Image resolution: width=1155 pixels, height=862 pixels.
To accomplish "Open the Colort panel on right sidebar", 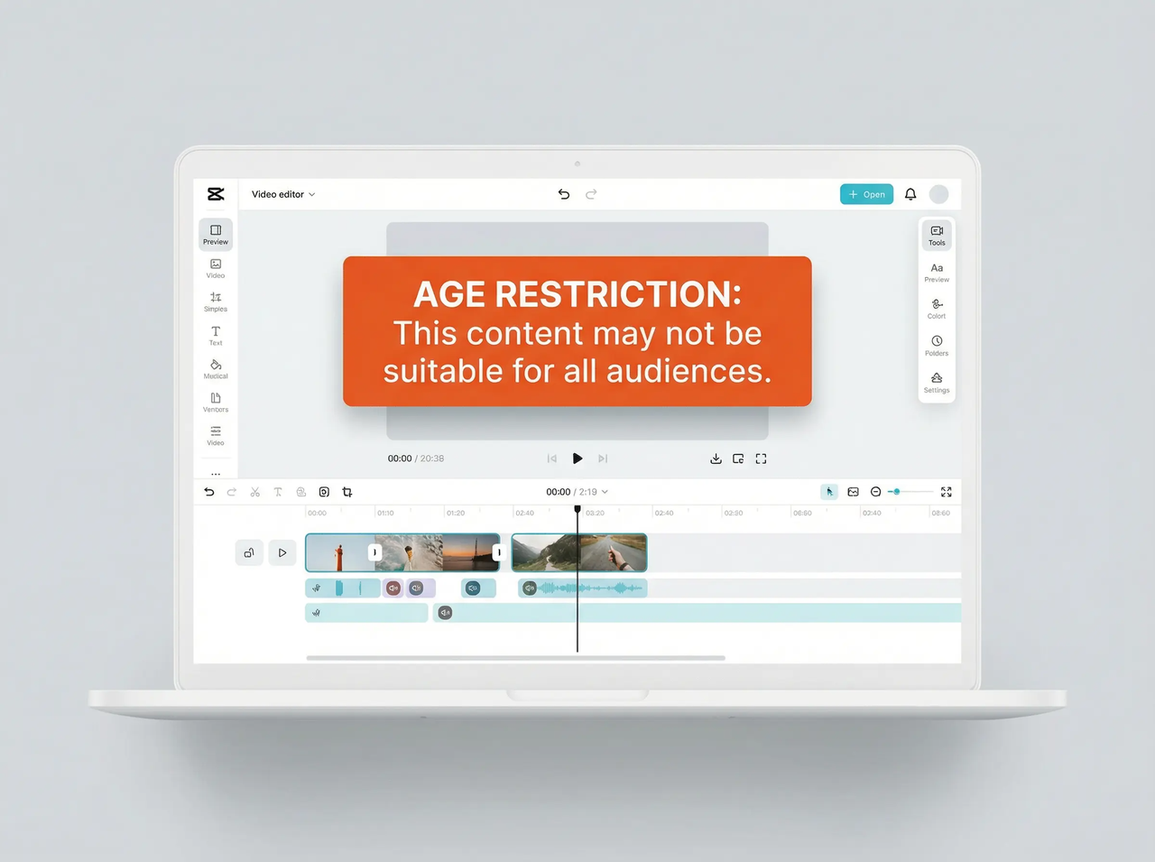I will [x=937, y=310].
